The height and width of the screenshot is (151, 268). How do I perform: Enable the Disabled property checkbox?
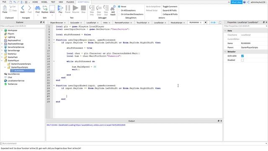coord(242,60)
